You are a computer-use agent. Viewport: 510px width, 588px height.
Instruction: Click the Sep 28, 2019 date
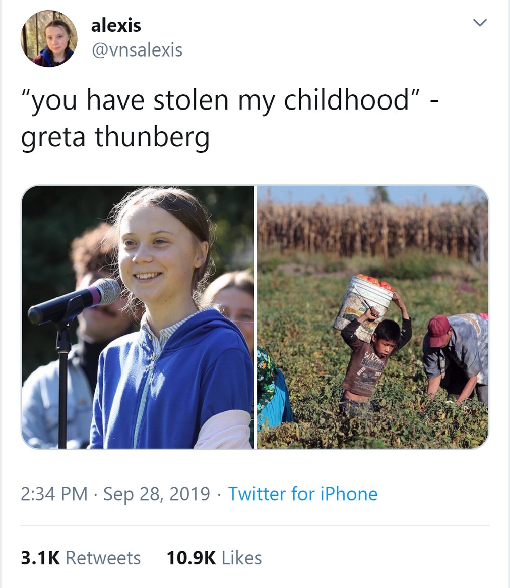(x=156, y=493)
